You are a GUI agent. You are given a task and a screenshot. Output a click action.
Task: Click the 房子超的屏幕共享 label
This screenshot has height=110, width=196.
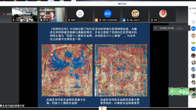click(x=15, y=106)
